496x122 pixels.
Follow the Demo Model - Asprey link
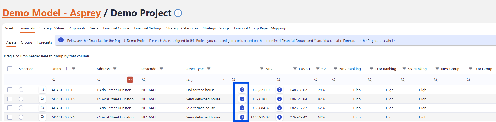coord(52,13)
